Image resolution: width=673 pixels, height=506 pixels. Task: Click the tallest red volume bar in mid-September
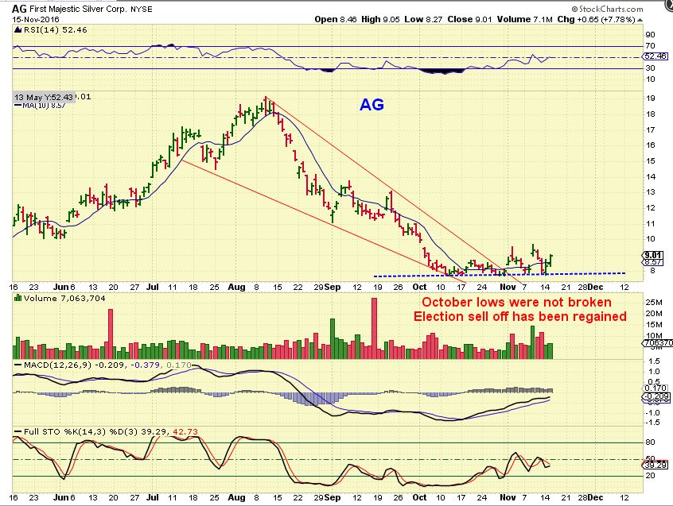(374, 328)
